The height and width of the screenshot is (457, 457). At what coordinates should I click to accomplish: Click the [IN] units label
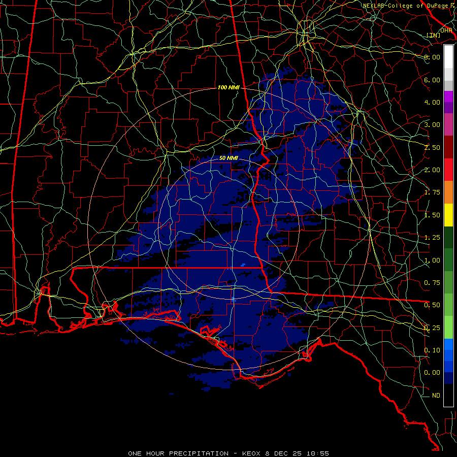coord(433,35)
